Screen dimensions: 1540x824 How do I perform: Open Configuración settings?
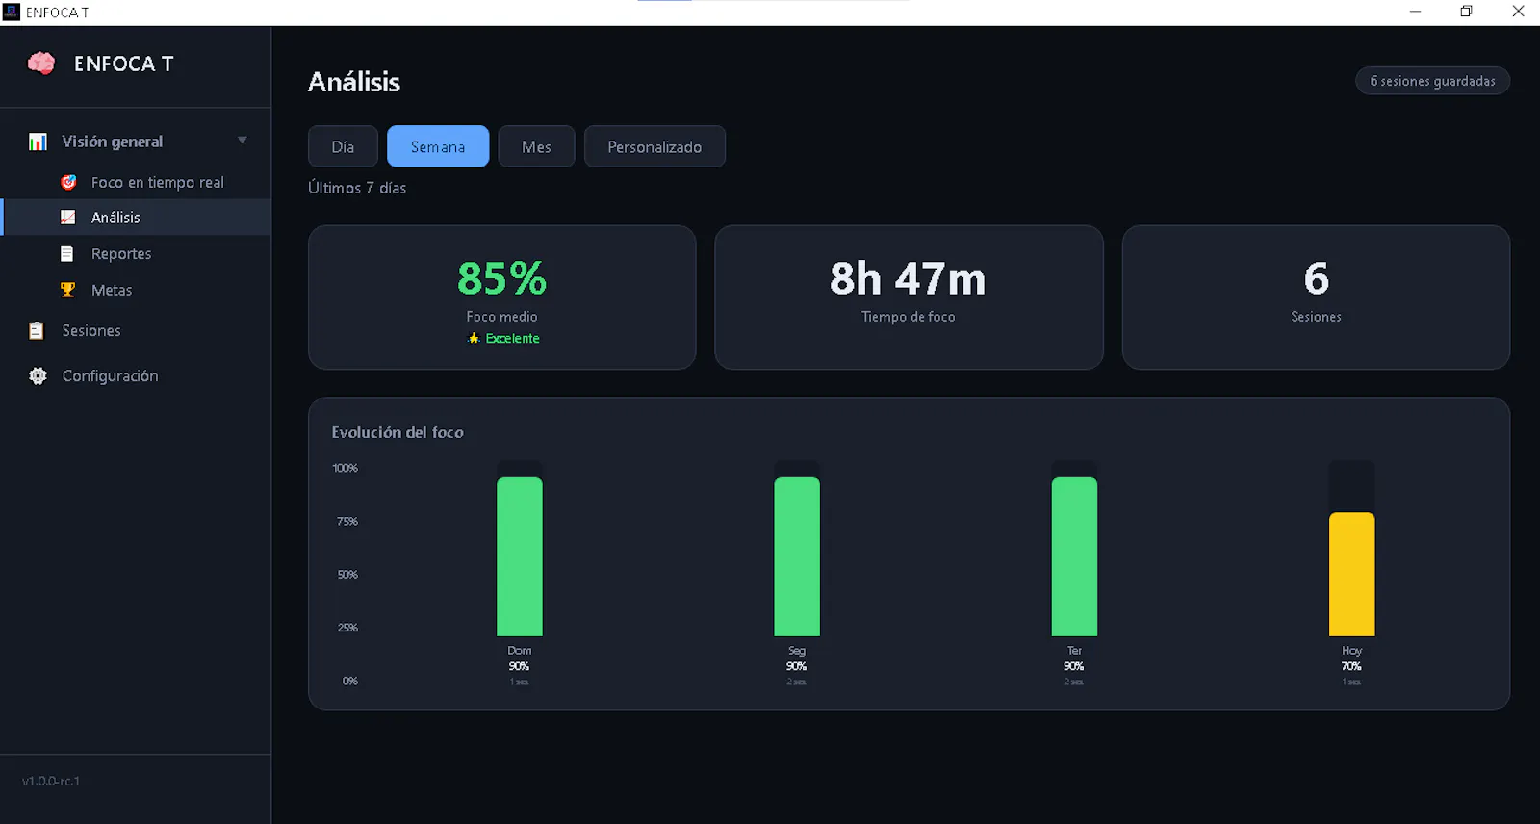click(137, 376)
